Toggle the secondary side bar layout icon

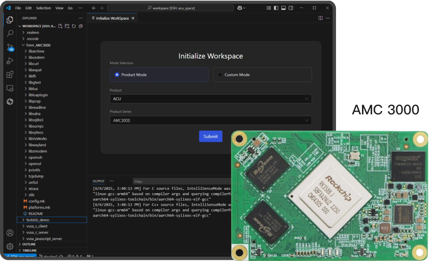click(291, 8)
